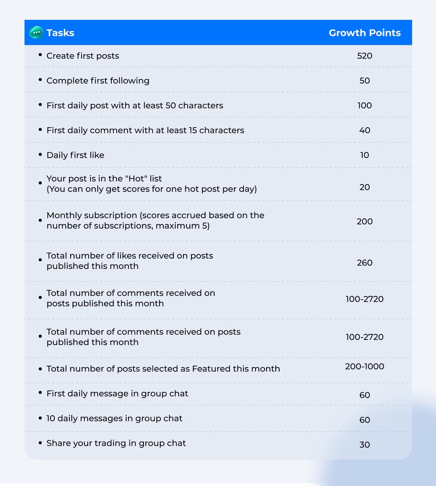The image size is (436, 486).
Task: Click the posts selected as Featured task
Action: [163, 369]
